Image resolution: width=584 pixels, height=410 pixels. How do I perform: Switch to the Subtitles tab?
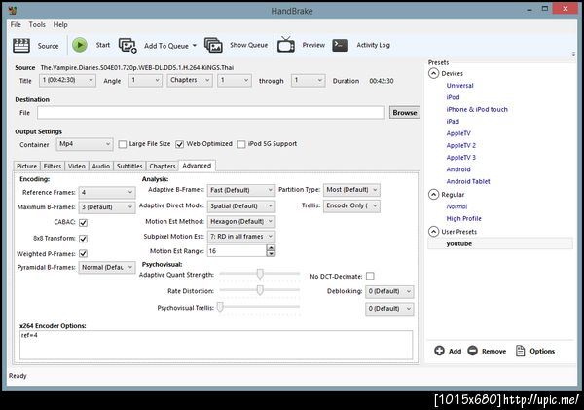tap(129, 166)
